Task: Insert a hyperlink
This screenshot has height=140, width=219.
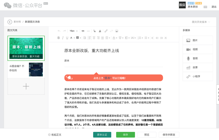Action: pos(106,31)
